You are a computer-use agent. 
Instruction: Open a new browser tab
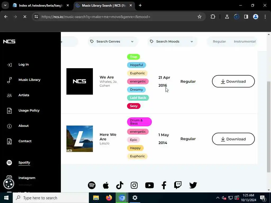[x=140, y=6]
